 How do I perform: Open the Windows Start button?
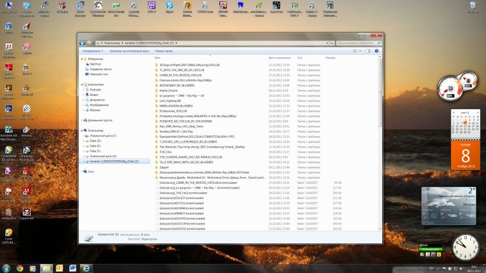[6, 268]
